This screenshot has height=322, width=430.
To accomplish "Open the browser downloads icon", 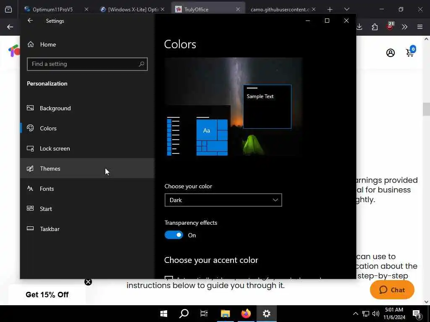I will [359, 27].
